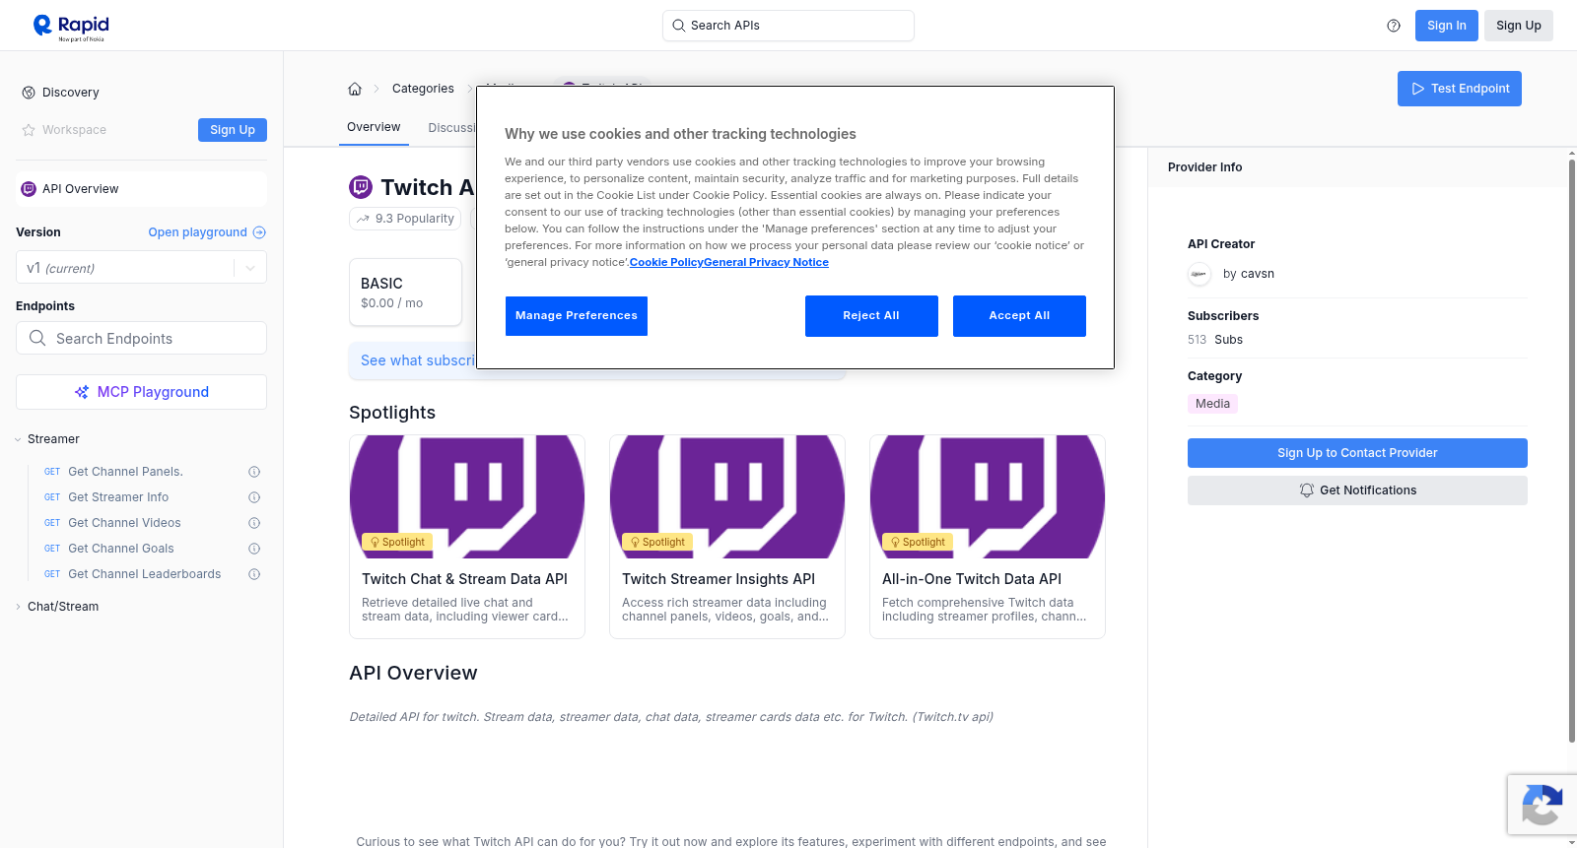Click info icon for Get Channel Goals
This screenshot has height=848, width=1577.
(x=254, y=549)
